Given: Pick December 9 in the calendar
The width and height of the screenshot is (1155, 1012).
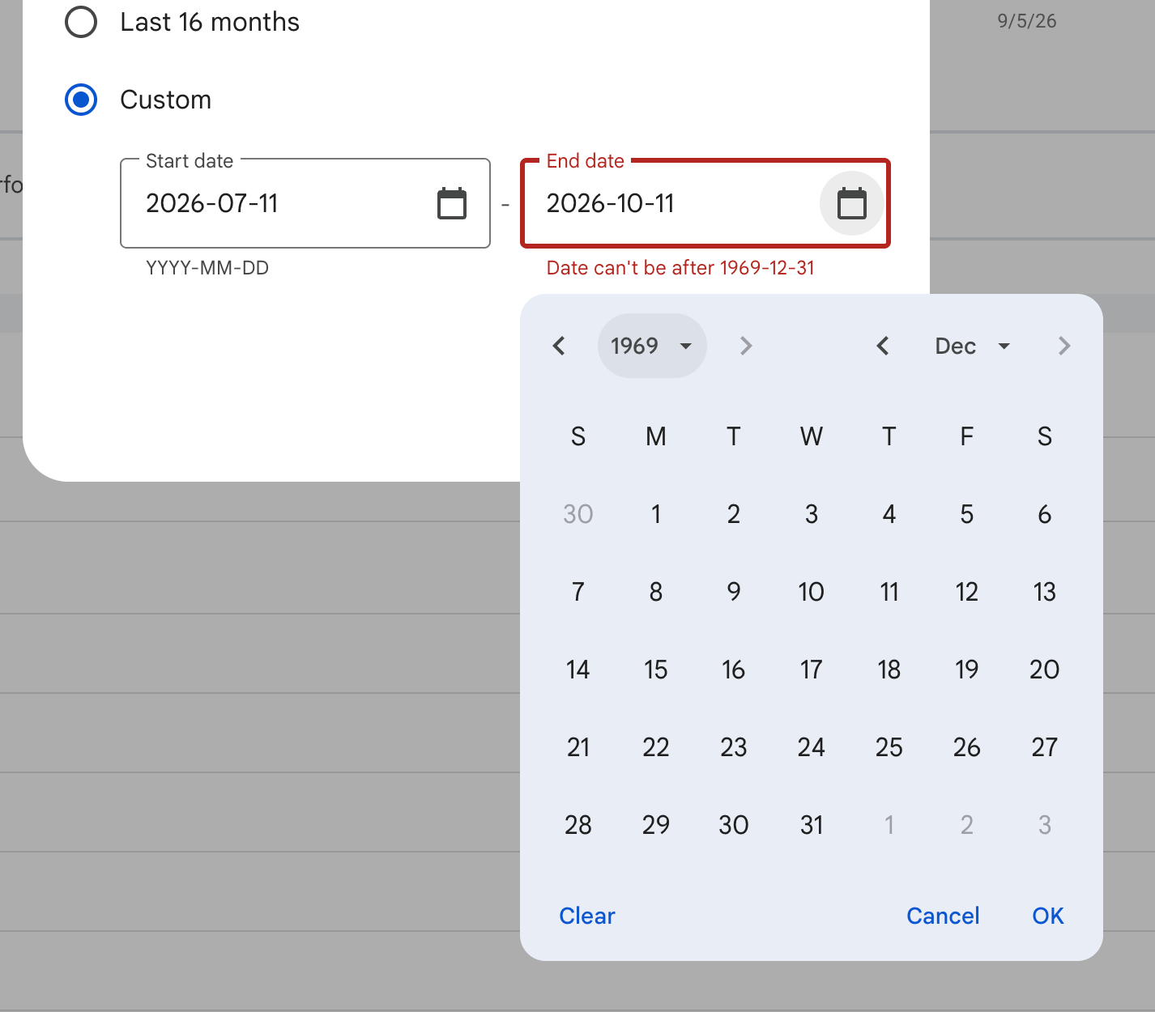Looking at the screenshot, I should pos(734,592).
